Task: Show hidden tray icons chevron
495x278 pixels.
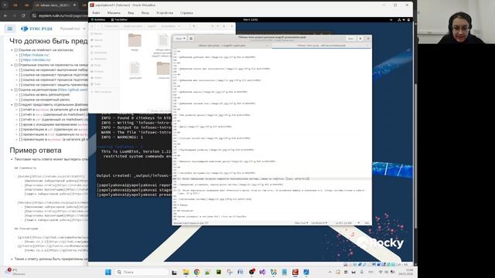Action: pos(329,272)
